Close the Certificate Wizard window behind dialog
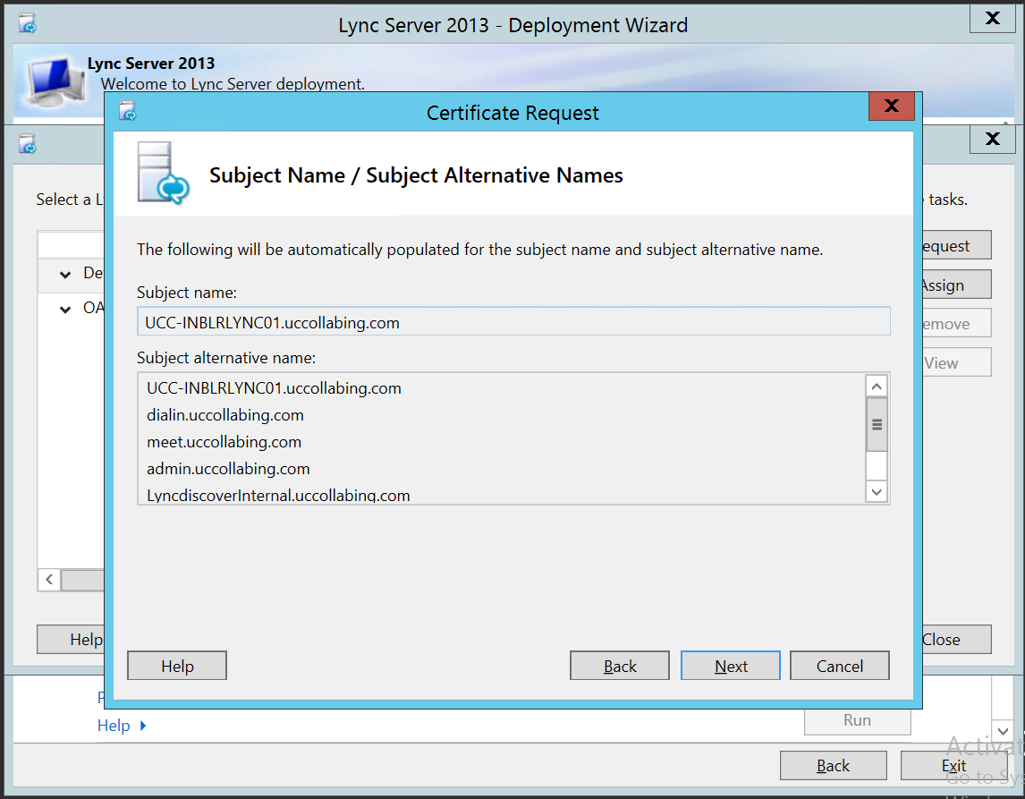Image resolution: width=1025 pixels, height=799 pixels. [992, 139]
